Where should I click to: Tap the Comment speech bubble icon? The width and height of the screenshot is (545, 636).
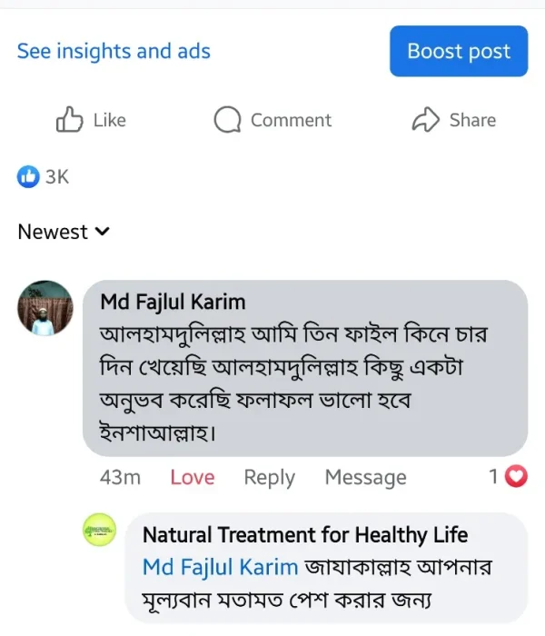click(x=227, y=120)
